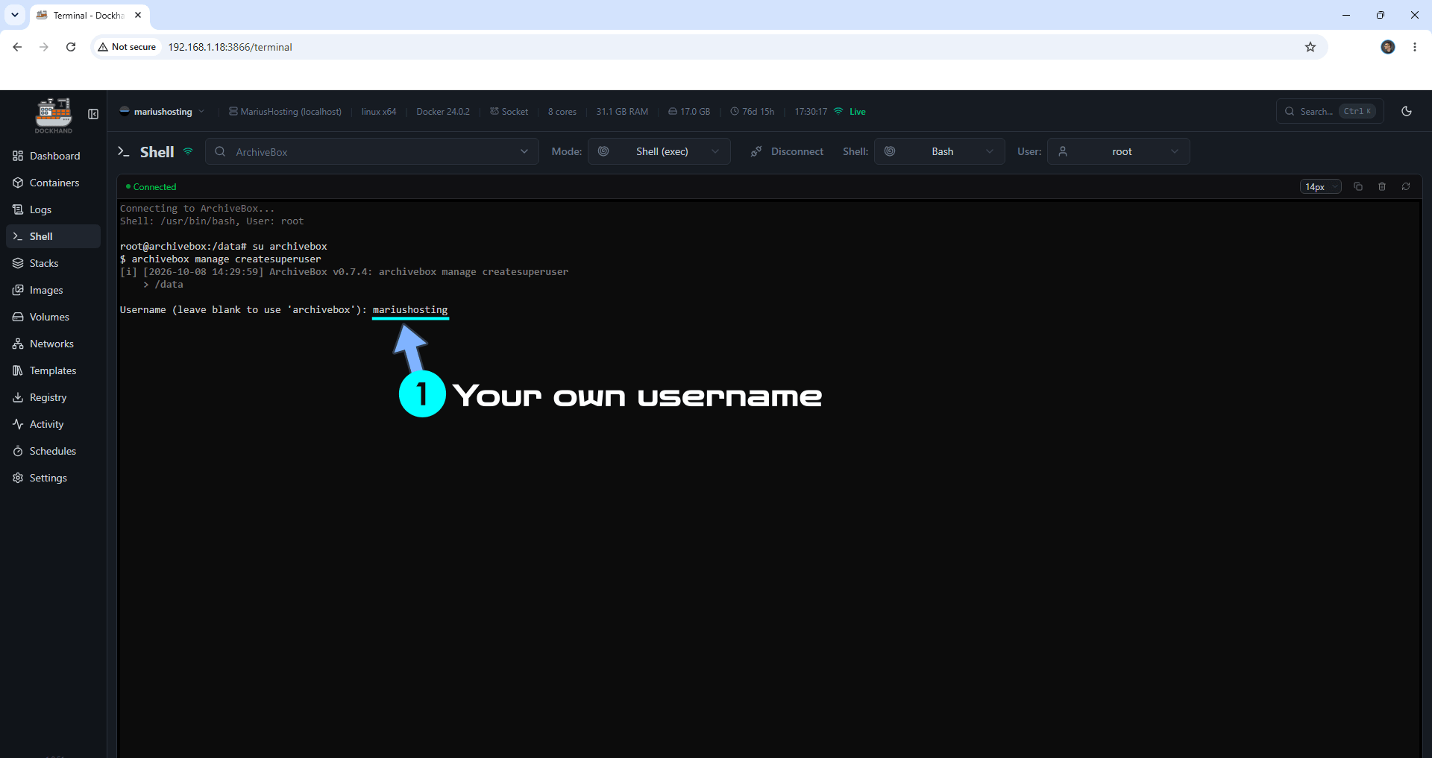Collapse the sidebar with the panel icon
This screenshot has height=758, width=1432.
pos(93,114)
